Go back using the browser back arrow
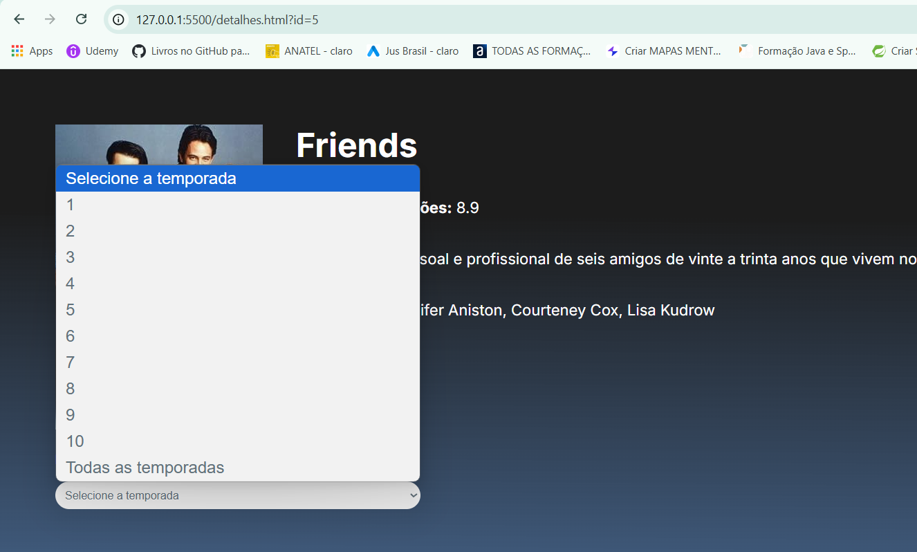The width and height of the screenshot is (917, 552). (19, 19)
